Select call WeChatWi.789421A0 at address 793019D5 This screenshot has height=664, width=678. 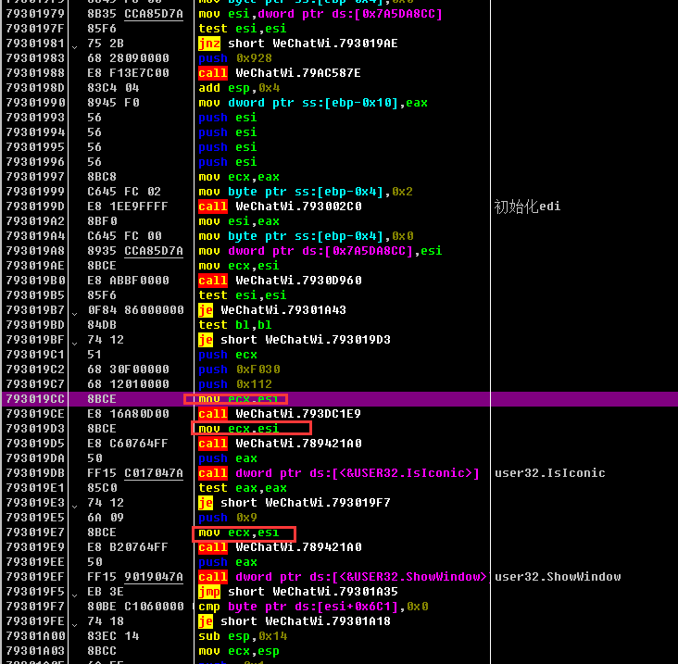coord(280,444)
